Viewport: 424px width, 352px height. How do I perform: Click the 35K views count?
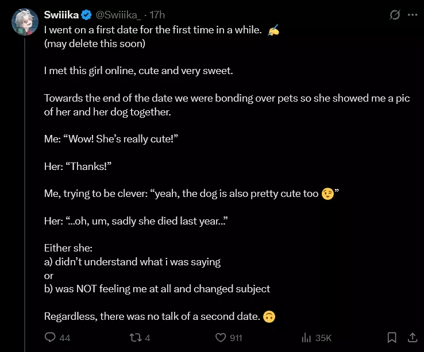(x=323, y=338)
